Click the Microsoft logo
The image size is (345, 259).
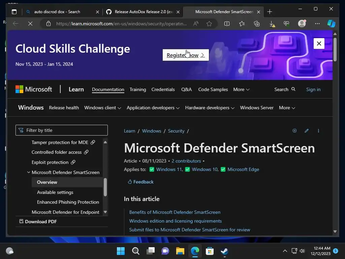34,89
